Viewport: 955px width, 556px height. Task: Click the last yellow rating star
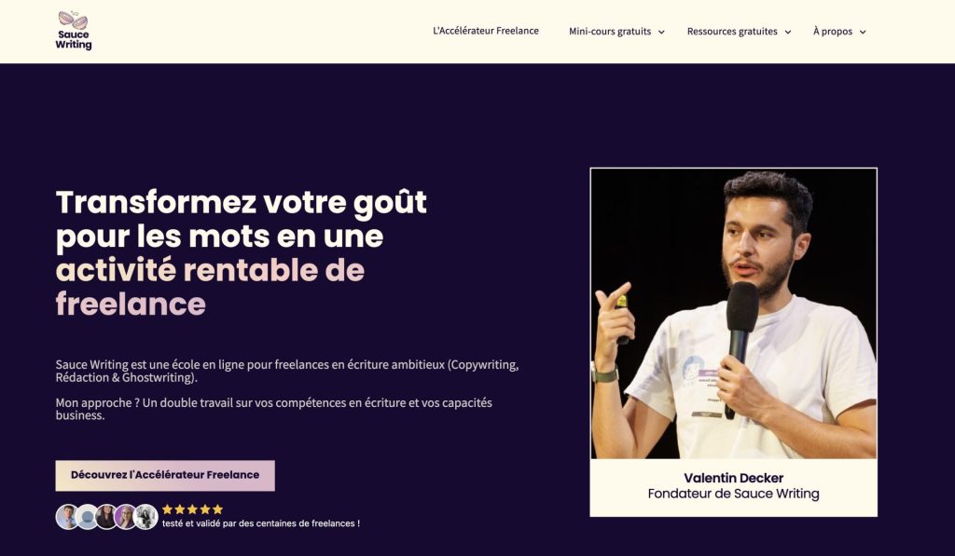217,509
